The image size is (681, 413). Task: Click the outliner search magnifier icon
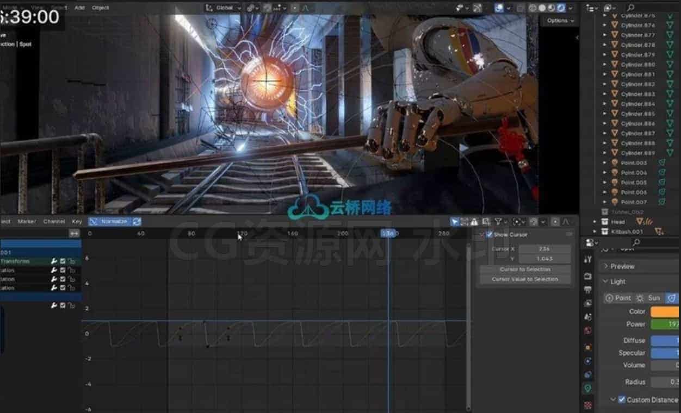click(630, 8)
